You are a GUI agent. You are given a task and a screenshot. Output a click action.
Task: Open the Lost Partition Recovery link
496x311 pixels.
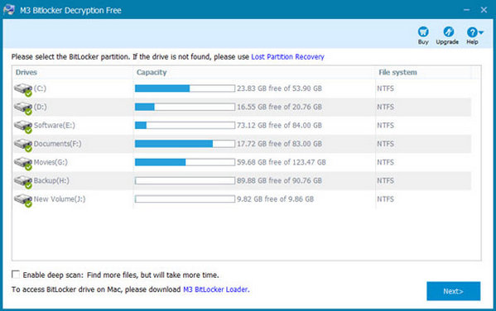(x=287, y=57)
